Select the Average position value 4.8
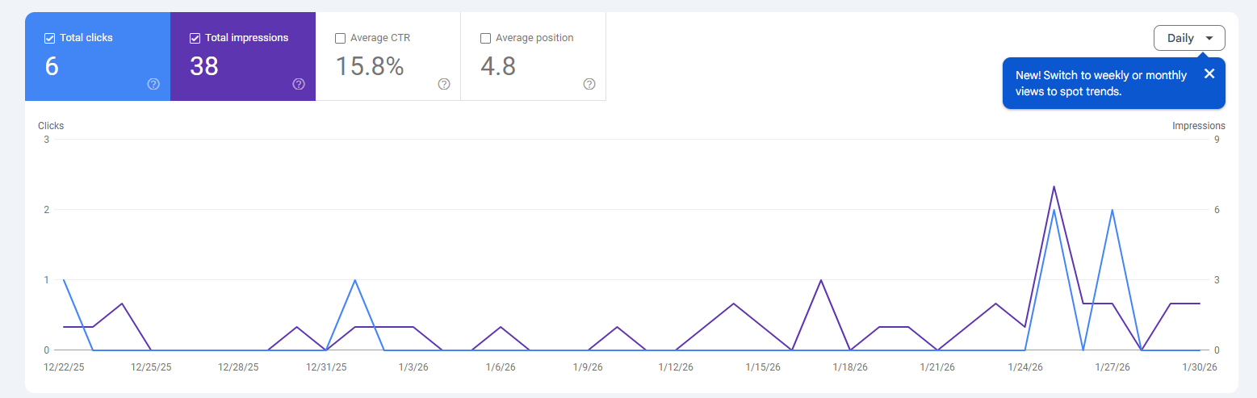The image size is (1257, 398). (x=498, y=66)
